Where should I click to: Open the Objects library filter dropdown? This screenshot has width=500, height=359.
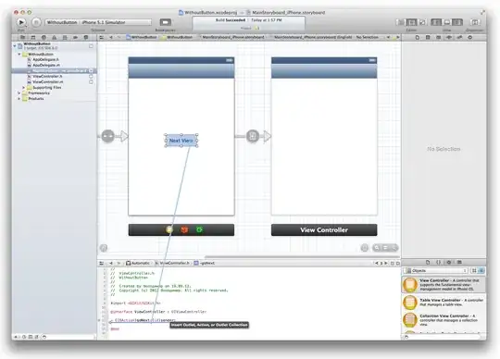click(436, 270)
